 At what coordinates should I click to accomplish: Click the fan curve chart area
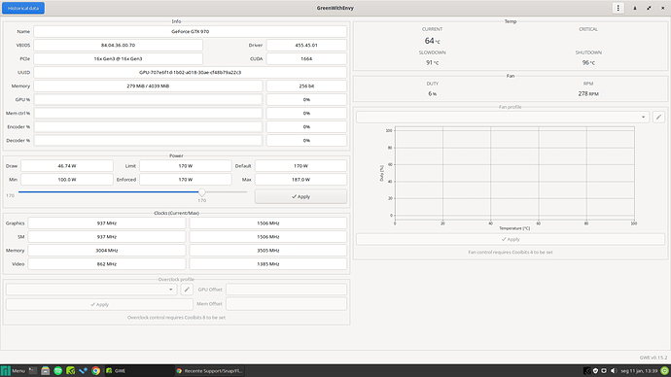(514, 173)
